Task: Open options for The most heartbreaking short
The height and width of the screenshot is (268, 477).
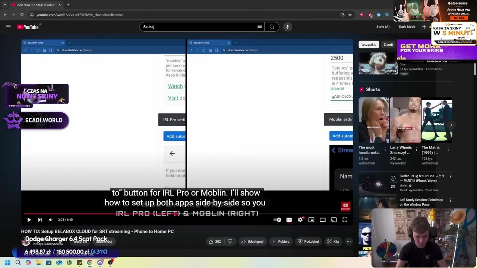Action: [x=385, y=149]
